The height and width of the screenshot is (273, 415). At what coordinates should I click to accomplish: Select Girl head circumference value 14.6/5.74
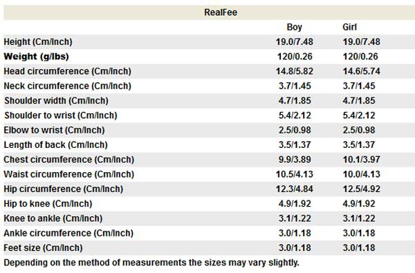coord(362,71)
